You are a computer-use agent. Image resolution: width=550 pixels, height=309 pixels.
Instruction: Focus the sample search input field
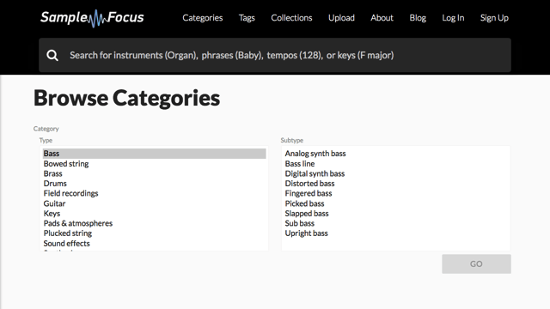275,55
